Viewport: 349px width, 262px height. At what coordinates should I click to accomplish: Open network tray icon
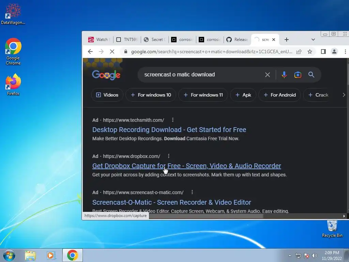pos(298,256)
